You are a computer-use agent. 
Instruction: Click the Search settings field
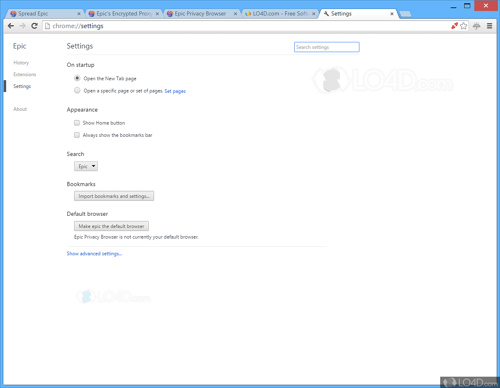327,47
